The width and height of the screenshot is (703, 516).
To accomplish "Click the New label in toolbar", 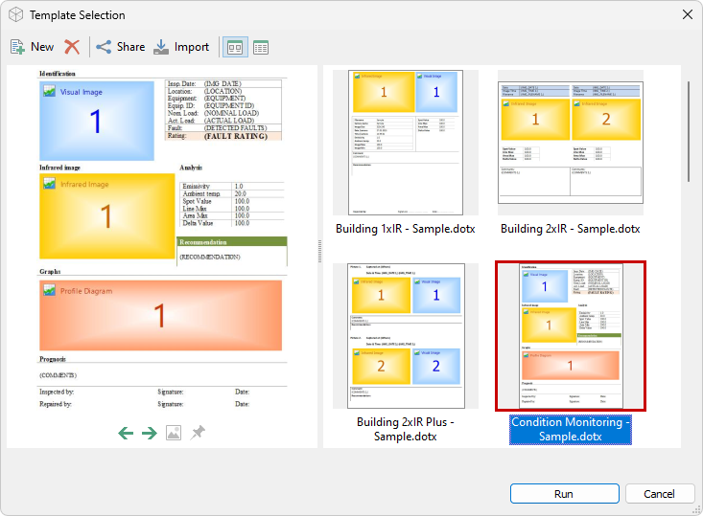I will (x=42, y=47).
